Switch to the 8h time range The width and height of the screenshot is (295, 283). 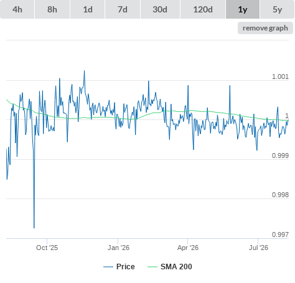coord(52,9)
